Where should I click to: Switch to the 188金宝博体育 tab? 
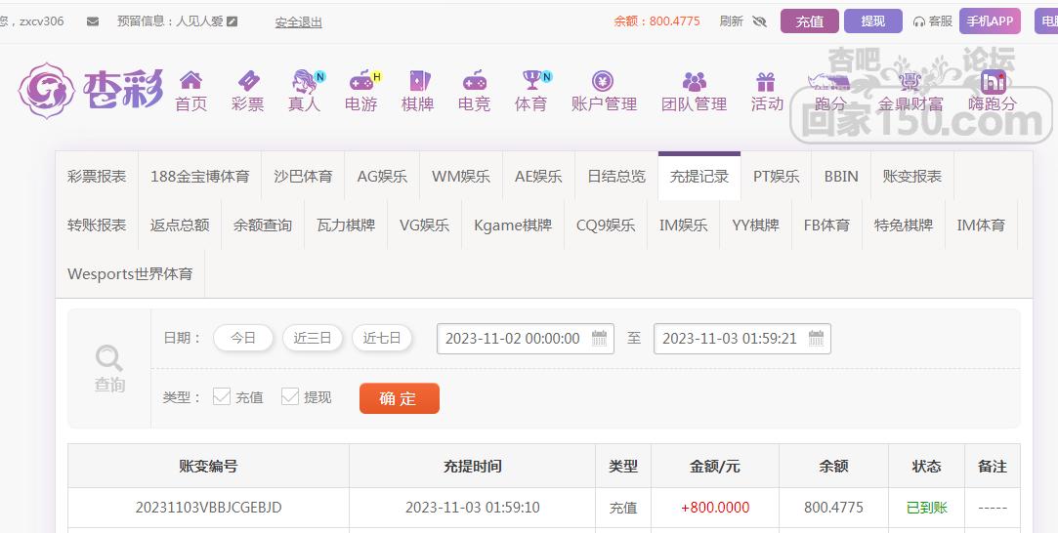(199, 177)
